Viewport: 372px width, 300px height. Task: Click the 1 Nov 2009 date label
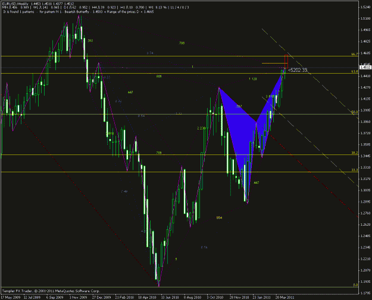pos(78,298)
